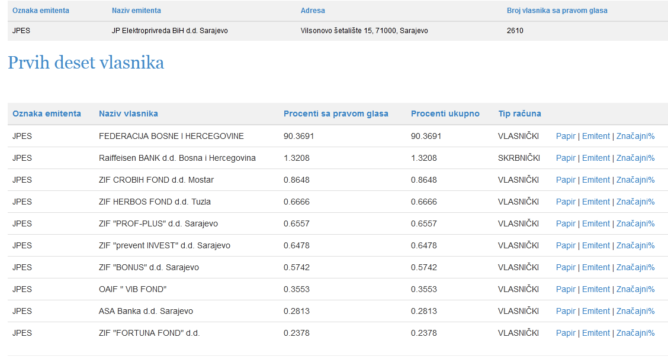This screenshot has width=668, height=363.
Task: Select owner ASA Banka d.d. Sarajevo
Action: [146, 311]
